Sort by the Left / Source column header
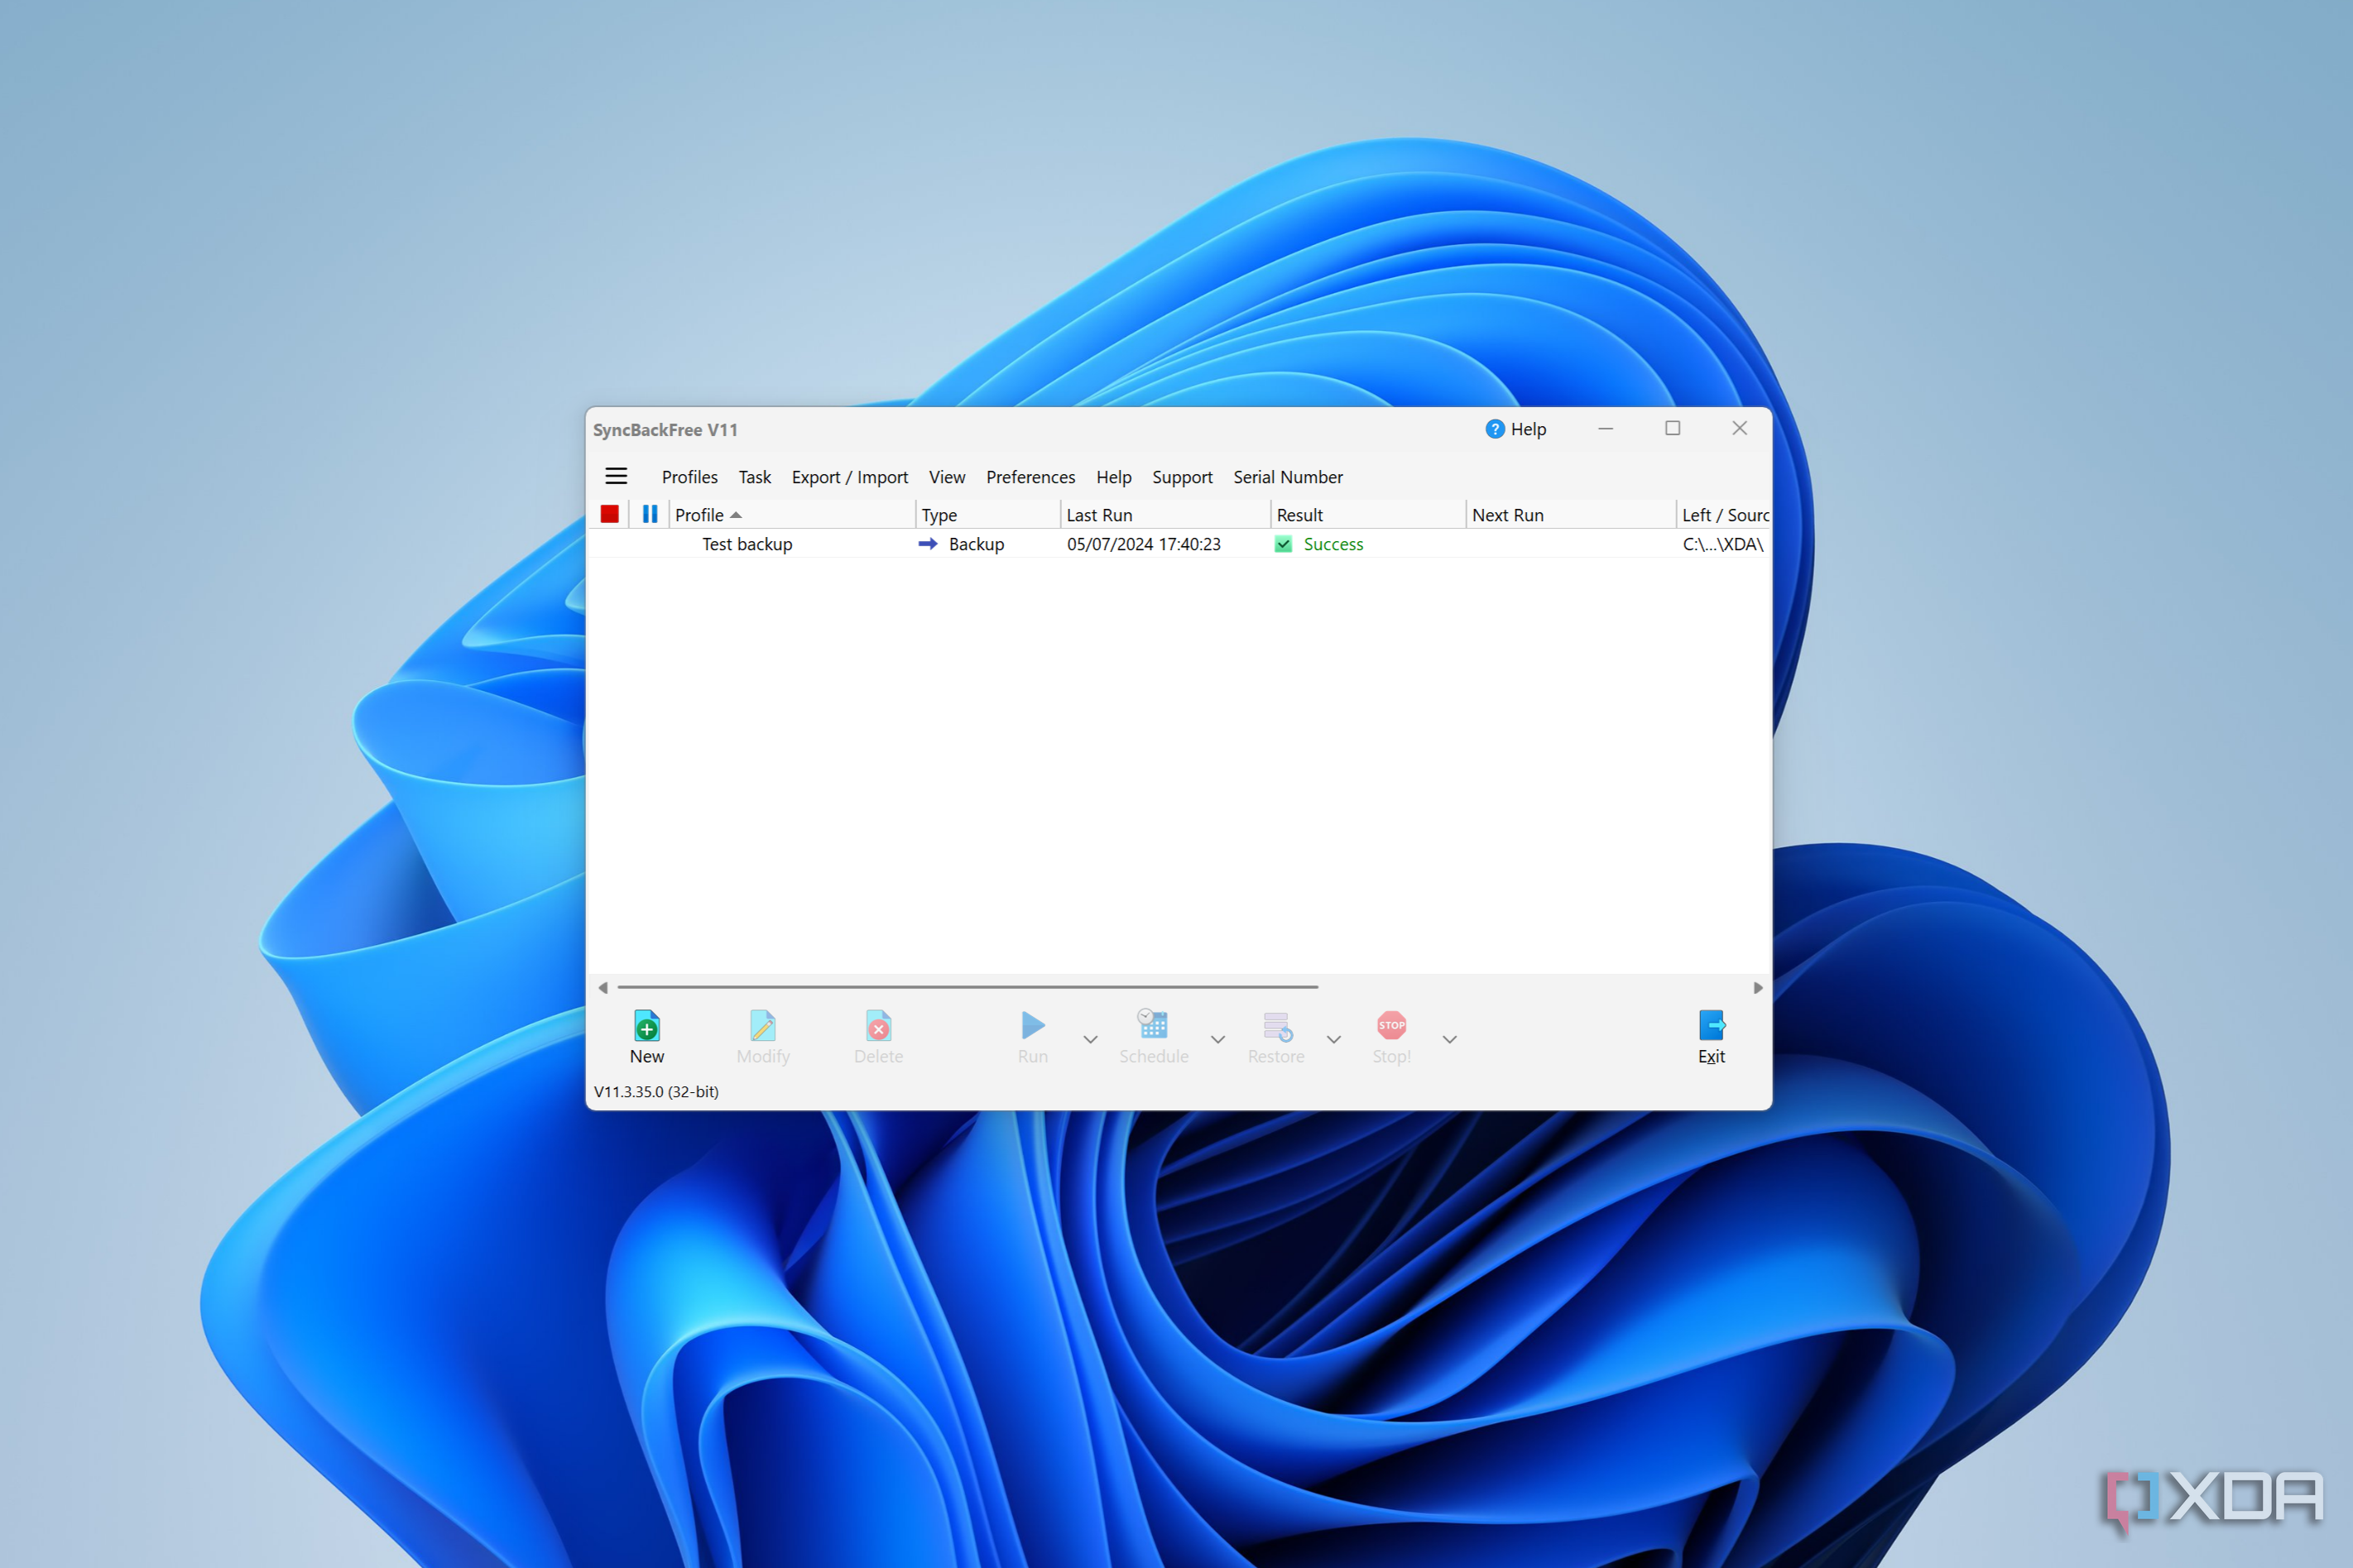This screenshot has width=2353, height=1568. point(1724,514)
